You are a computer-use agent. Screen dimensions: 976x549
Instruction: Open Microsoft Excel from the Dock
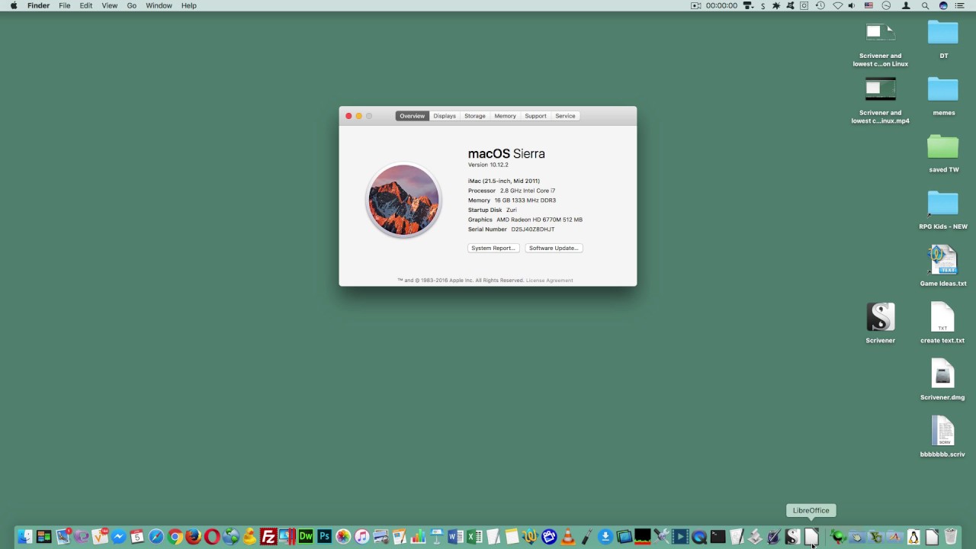tap(474, 537)
